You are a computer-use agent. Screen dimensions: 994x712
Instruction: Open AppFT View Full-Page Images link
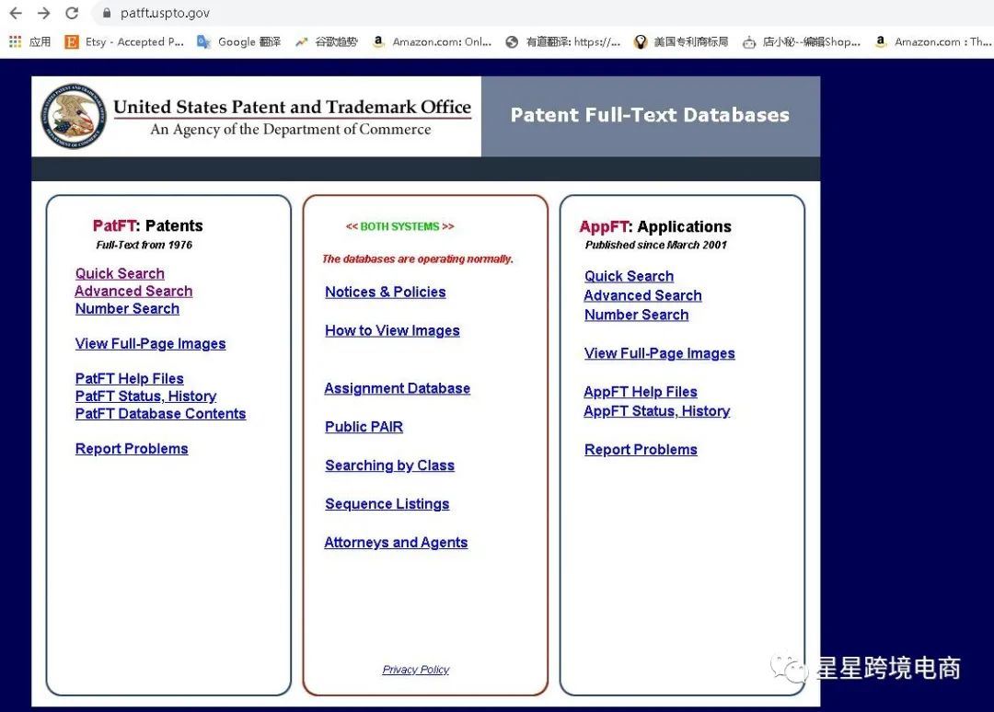click(659, 353)
